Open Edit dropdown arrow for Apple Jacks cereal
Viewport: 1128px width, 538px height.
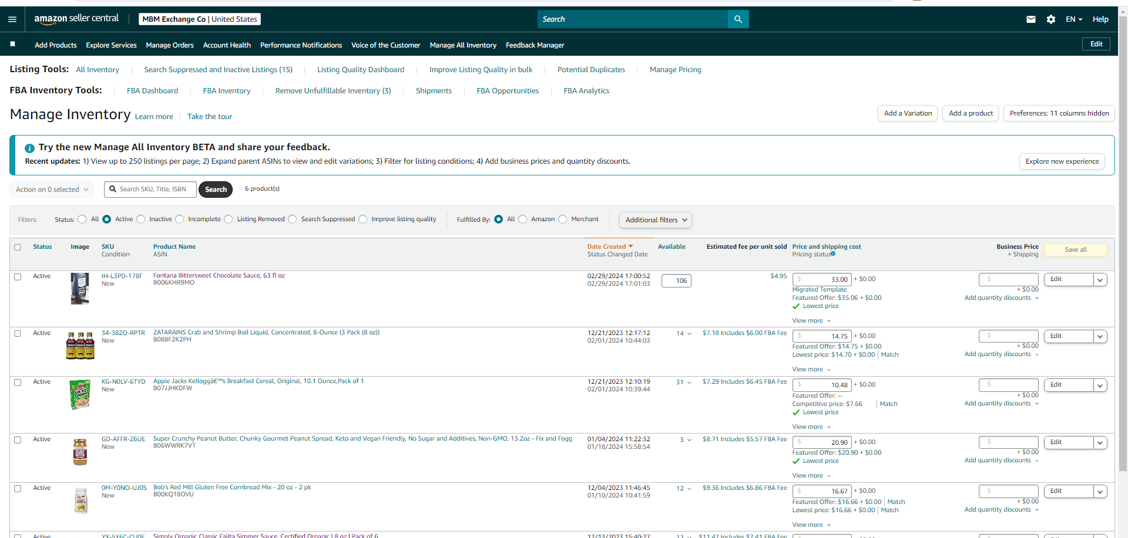1100,385
